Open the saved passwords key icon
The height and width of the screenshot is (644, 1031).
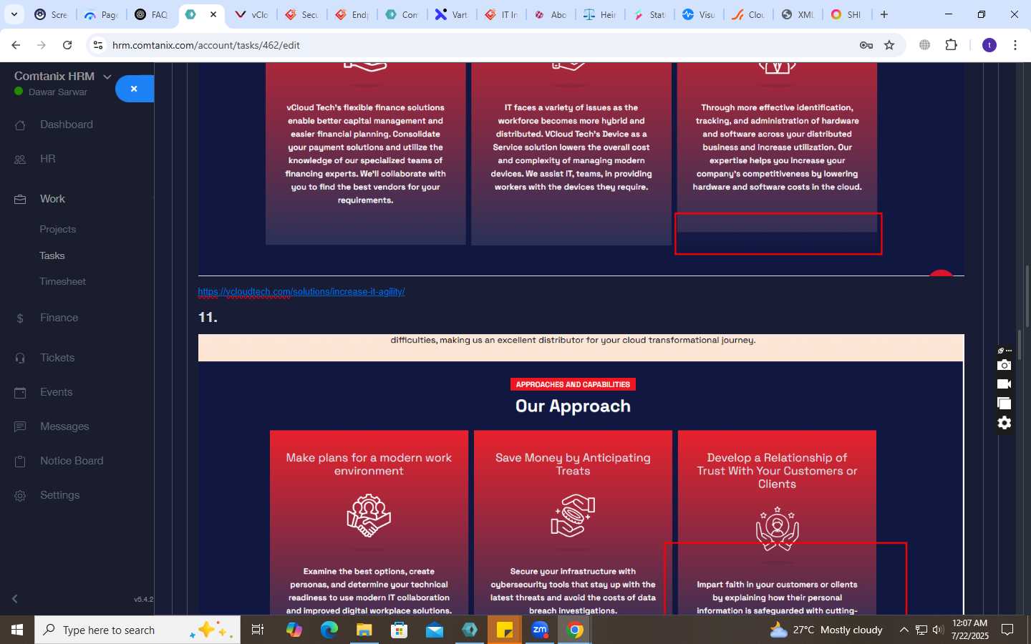(866, 45)
